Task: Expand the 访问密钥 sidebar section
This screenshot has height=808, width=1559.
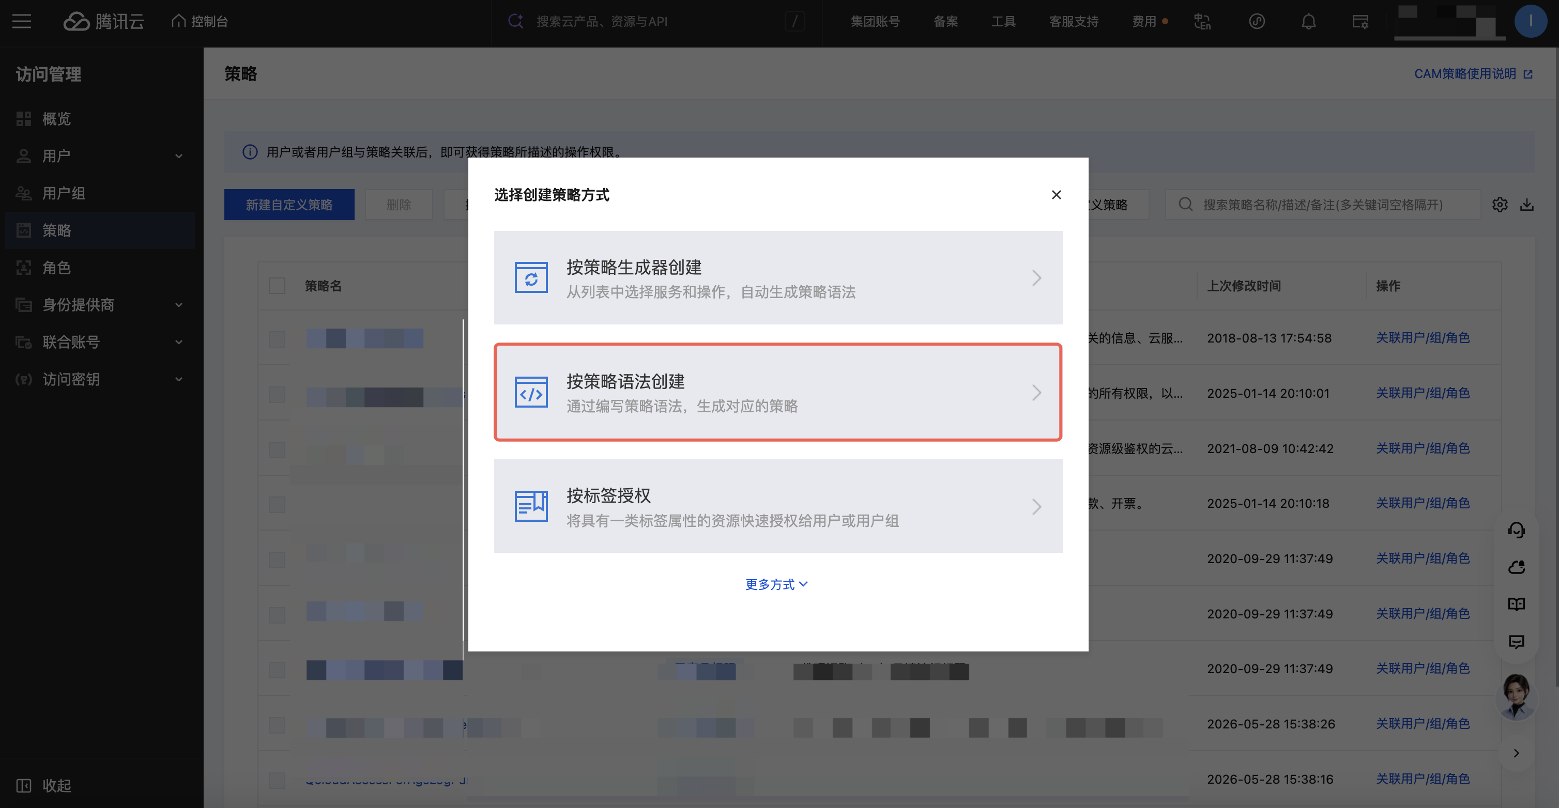Action: (100, 379)
